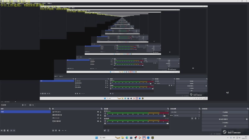Image resolution: width=249 pixels, height=140 pixels.
Task: Click 开始直播 start streaming button
Action: coord(225,112)
